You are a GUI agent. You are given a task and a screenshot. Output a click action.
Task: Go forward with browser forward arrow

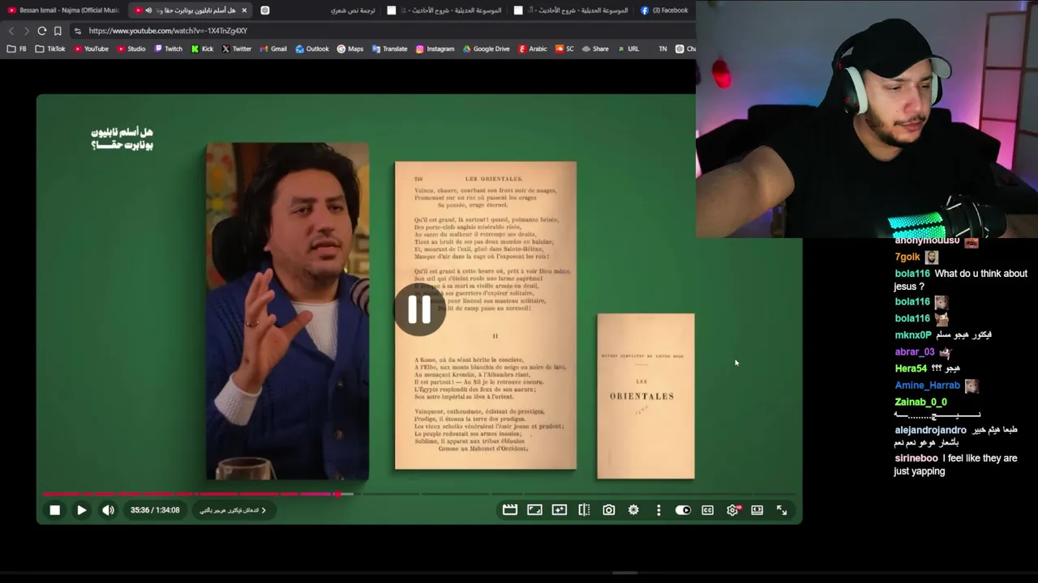pyautogui.click(x=27, y=31)
